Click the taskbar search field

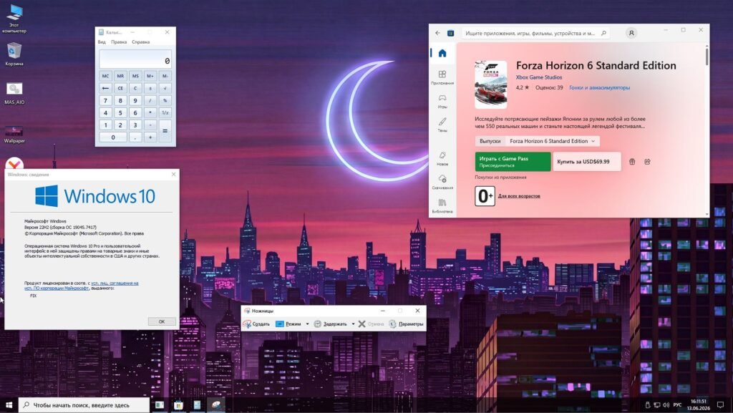pyautogui.click(x=84, y=405)
